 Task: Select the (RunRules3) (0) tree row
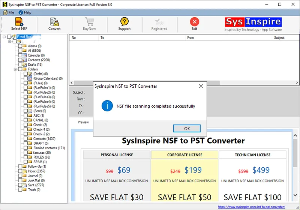coord(44,97)
